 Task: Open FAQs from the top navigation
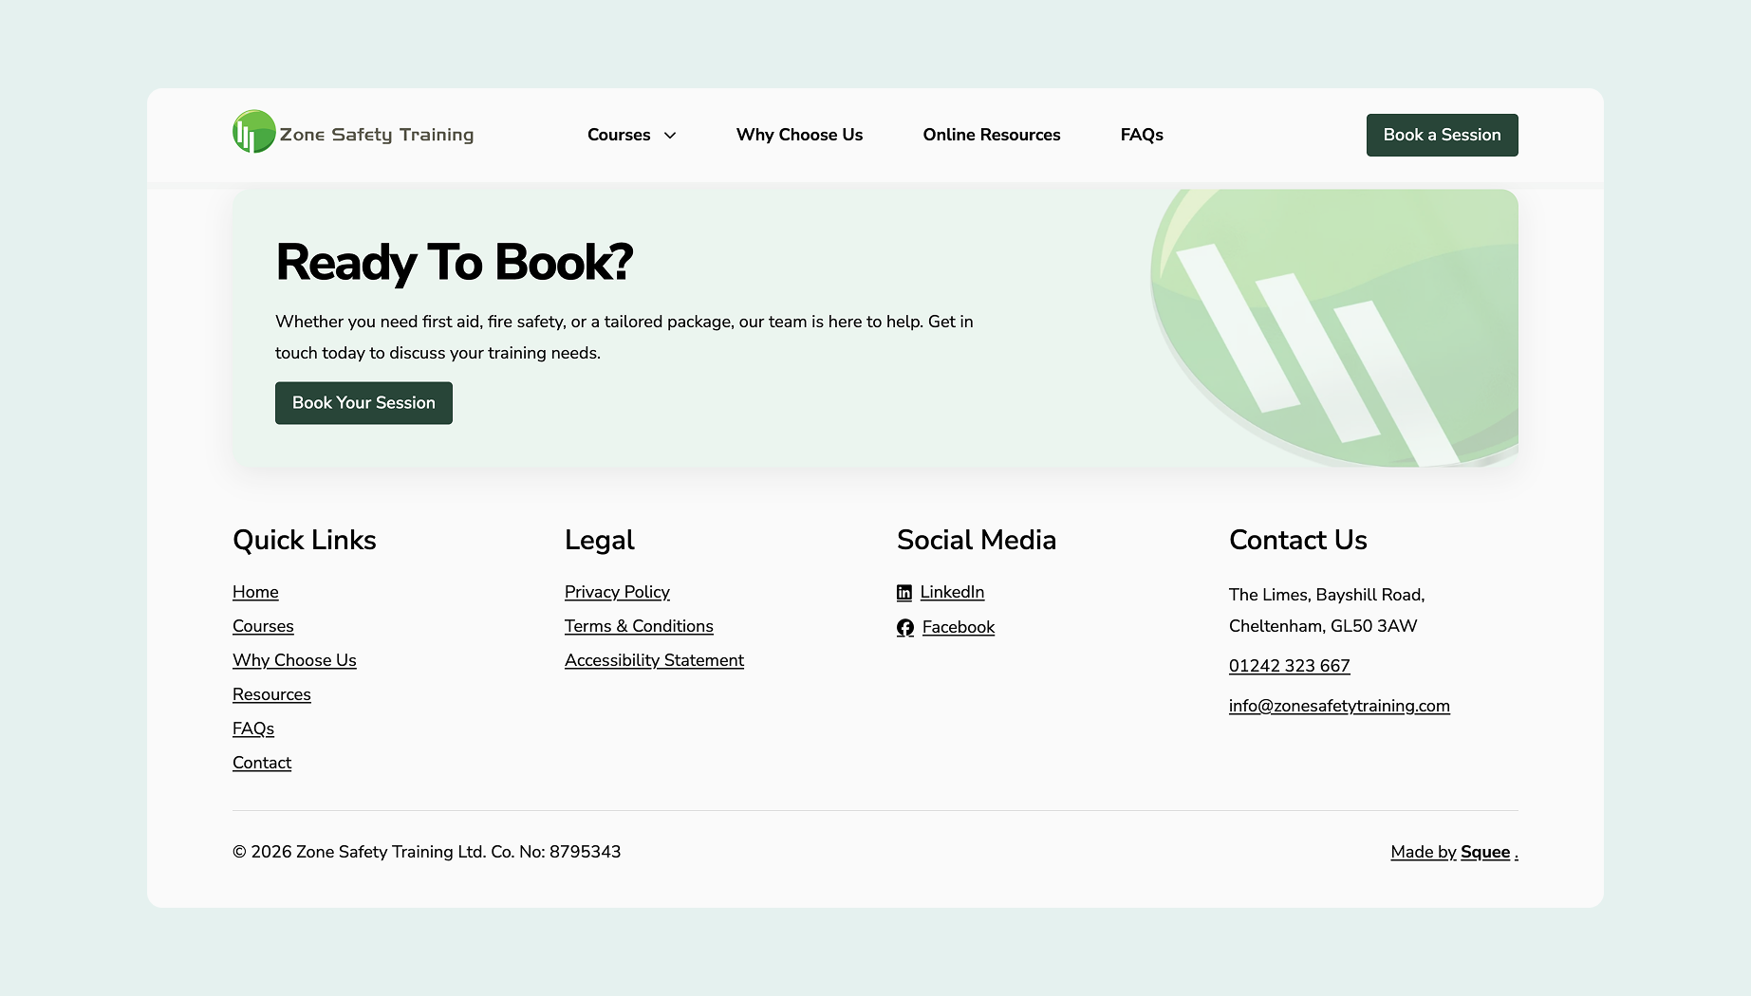coord(1142,135)
